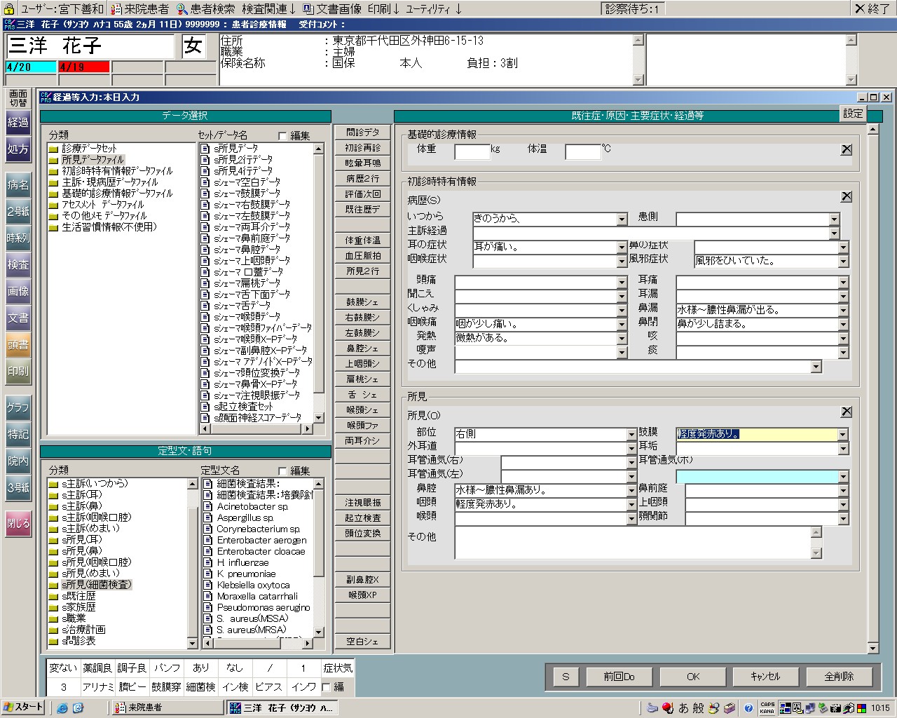Click the cyan 4/20 date cell
The height and width of the screenshot is (718, 897).
pyautogui.click(x=31, y=67)
